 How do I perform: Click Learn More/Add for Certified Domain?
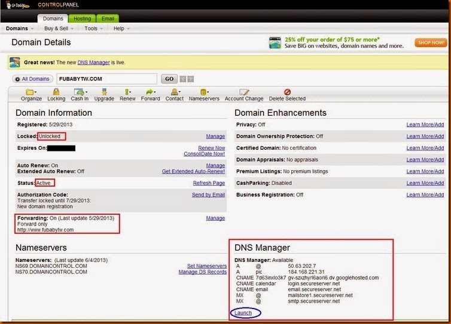[425, 148]
